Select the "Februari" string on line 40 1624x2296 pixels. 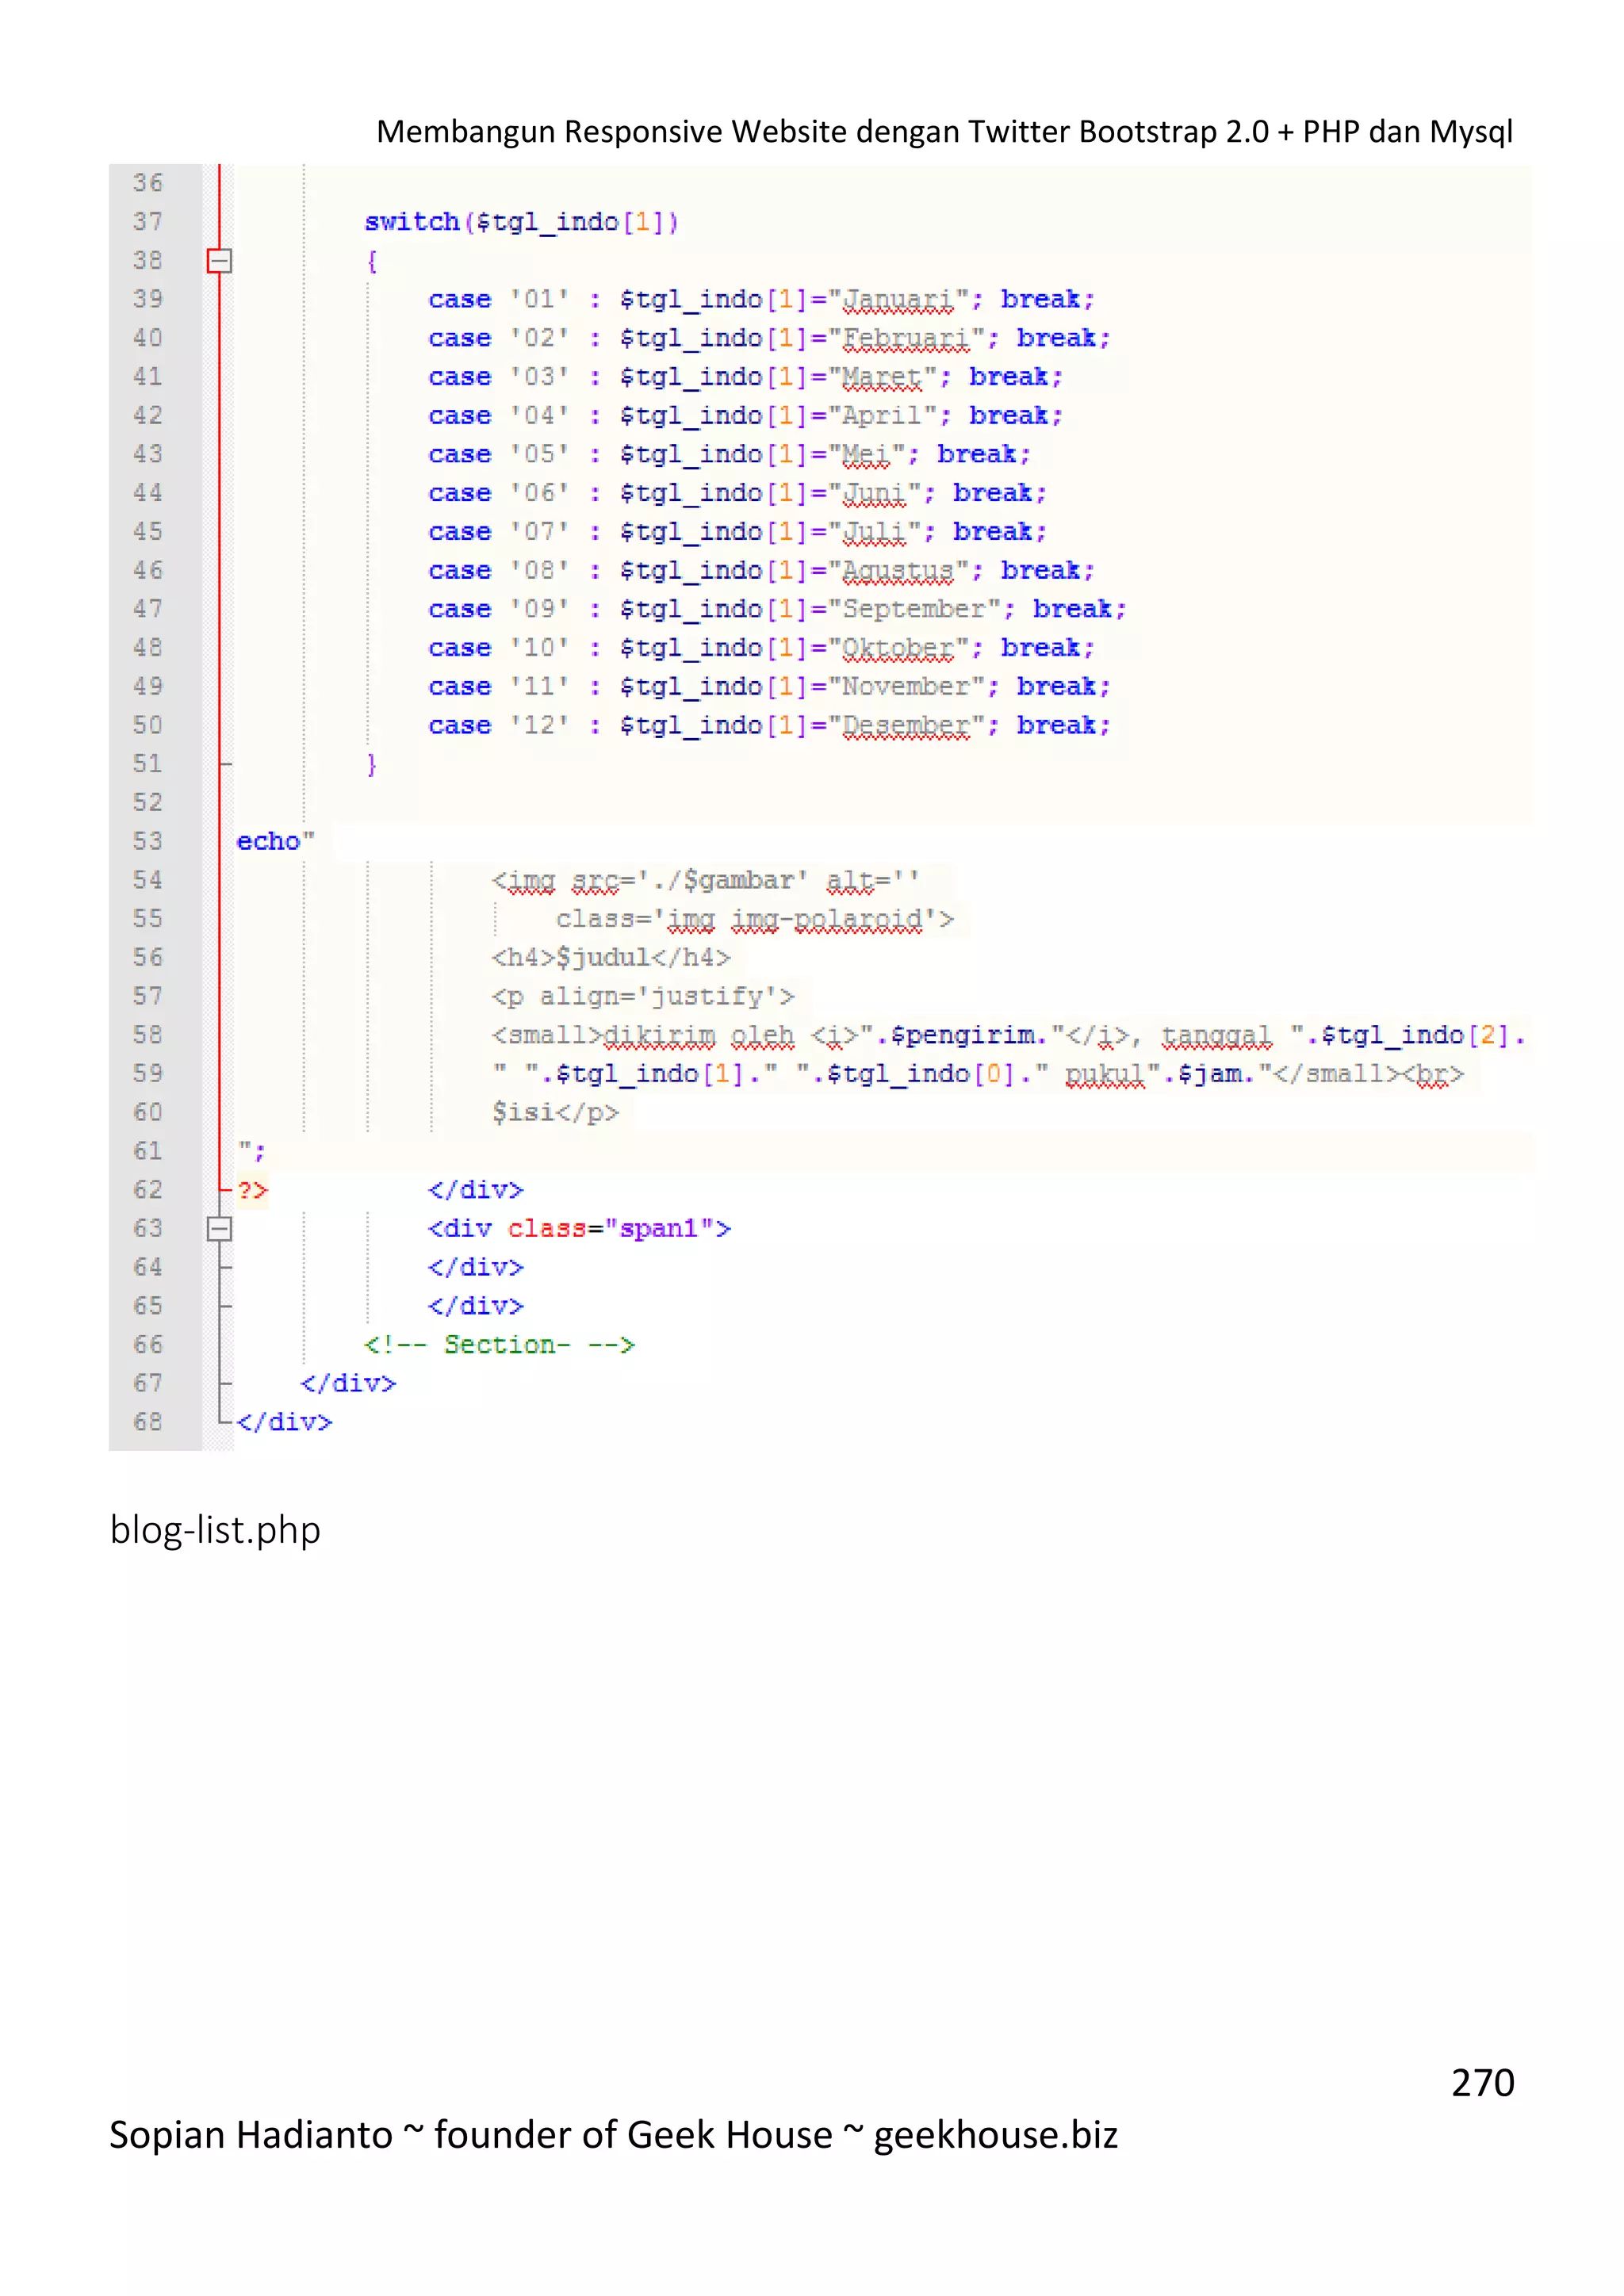tap(906, 338)
